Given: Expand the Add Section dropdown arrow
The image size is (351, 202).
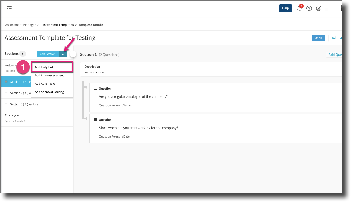Looking at the screenshot, I should coord(63,54).
